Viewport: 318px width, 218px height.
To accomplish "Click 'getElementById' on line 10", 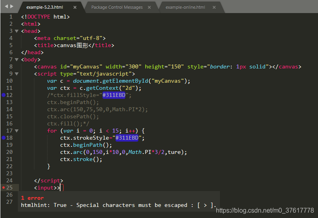I will pyautogui.click(x=125, y=81).
